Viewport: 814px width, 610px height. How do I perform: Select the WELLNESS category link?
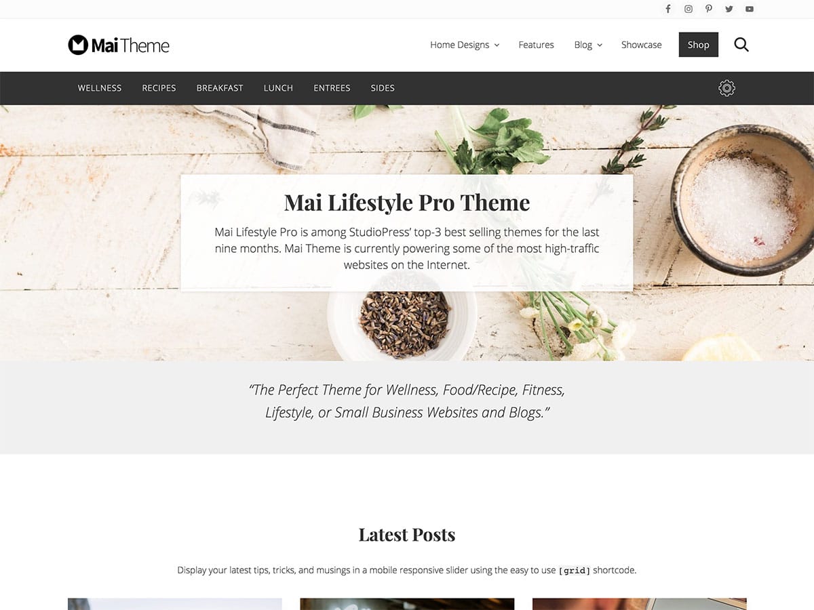coord(100,88)
